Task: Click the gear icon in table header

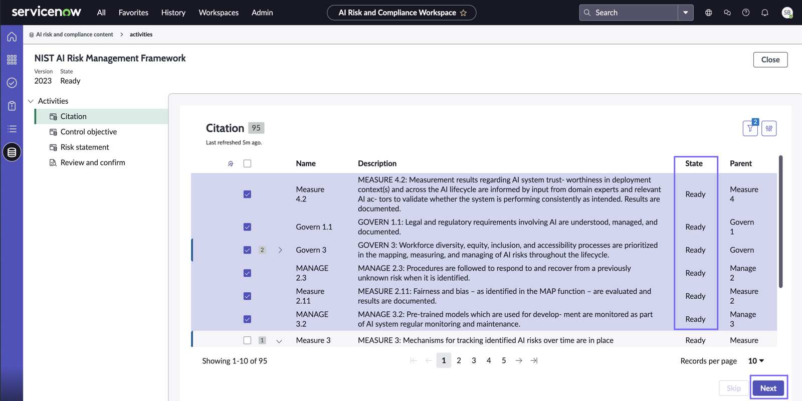Action: coord(231,163)
